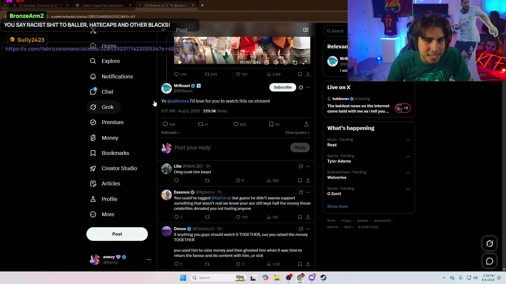506x284 pixels.
Task: Like the Libz reply
Action: [x=240, y=181]
